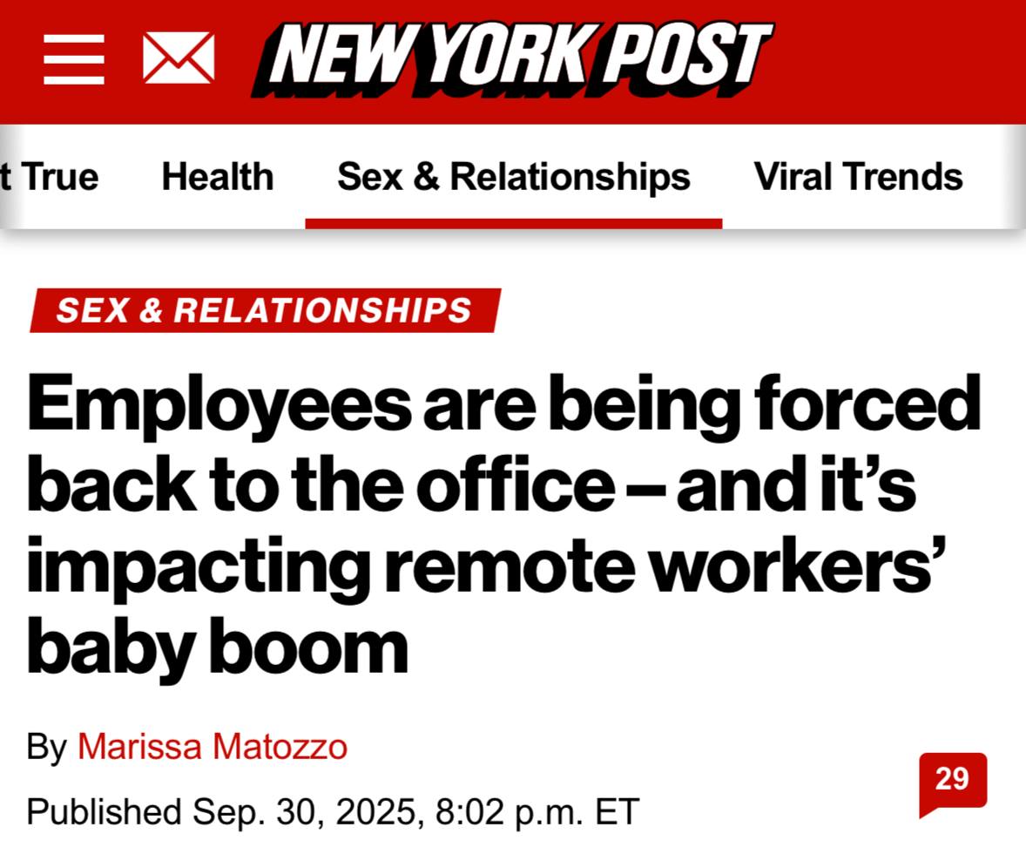Viewport: 1026px width, 861px height.
Task: Click the red SEX & RELATIONSHIPS category badge
Action: [x=265, y=310]
